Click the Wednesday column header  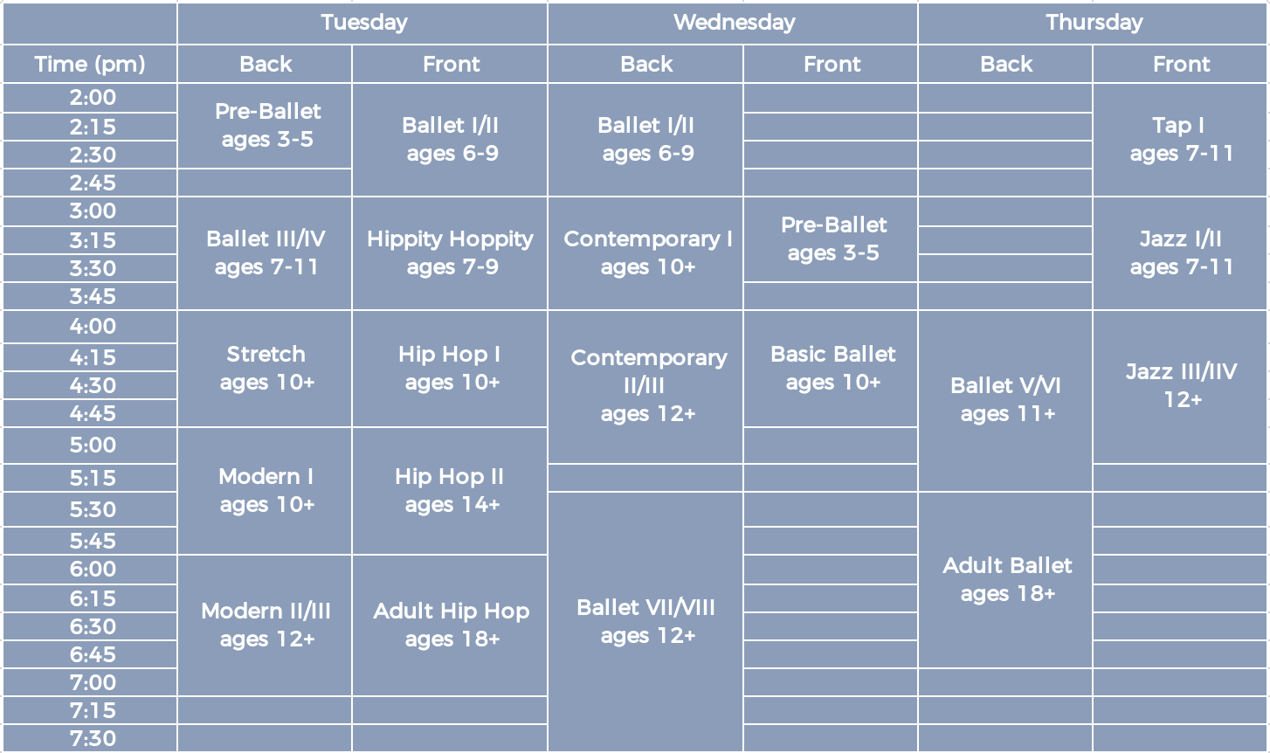(x=733, y=23)
